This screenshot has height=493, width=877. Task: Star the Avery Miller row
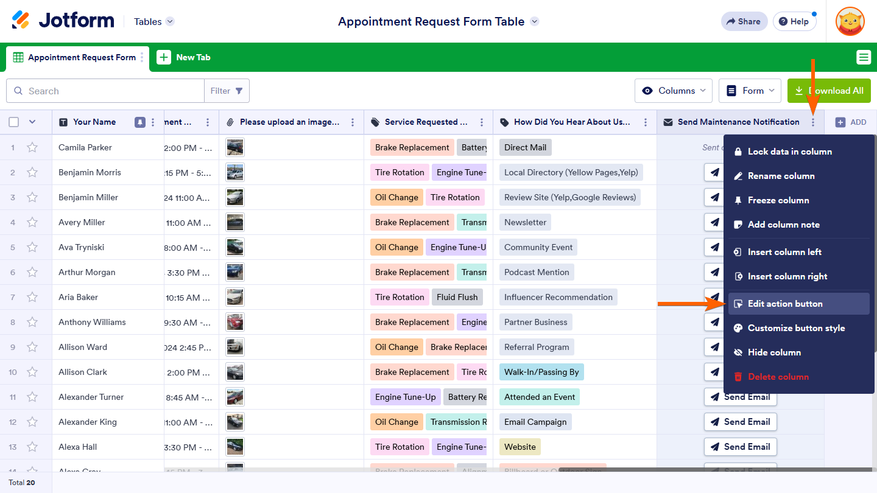[x=32, y=222]
